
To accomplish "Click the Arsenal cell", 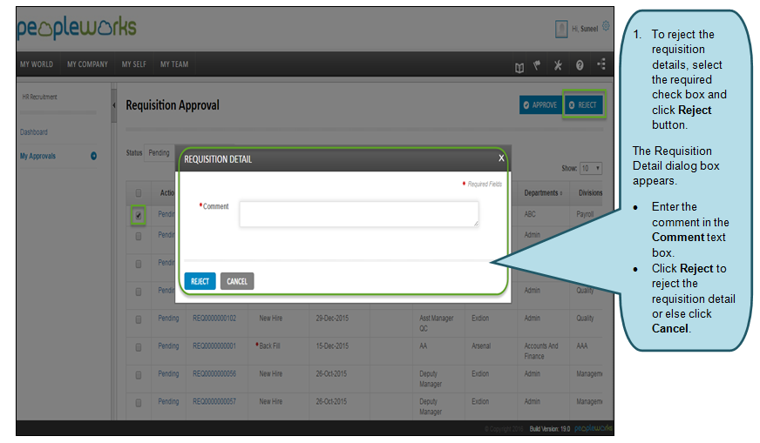I will point(481,346).
